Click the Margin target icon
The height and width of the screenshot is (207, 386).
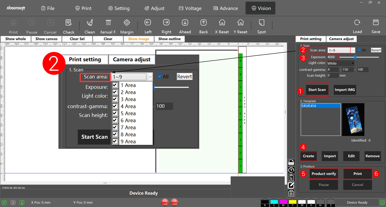click(x=127, y=22)
